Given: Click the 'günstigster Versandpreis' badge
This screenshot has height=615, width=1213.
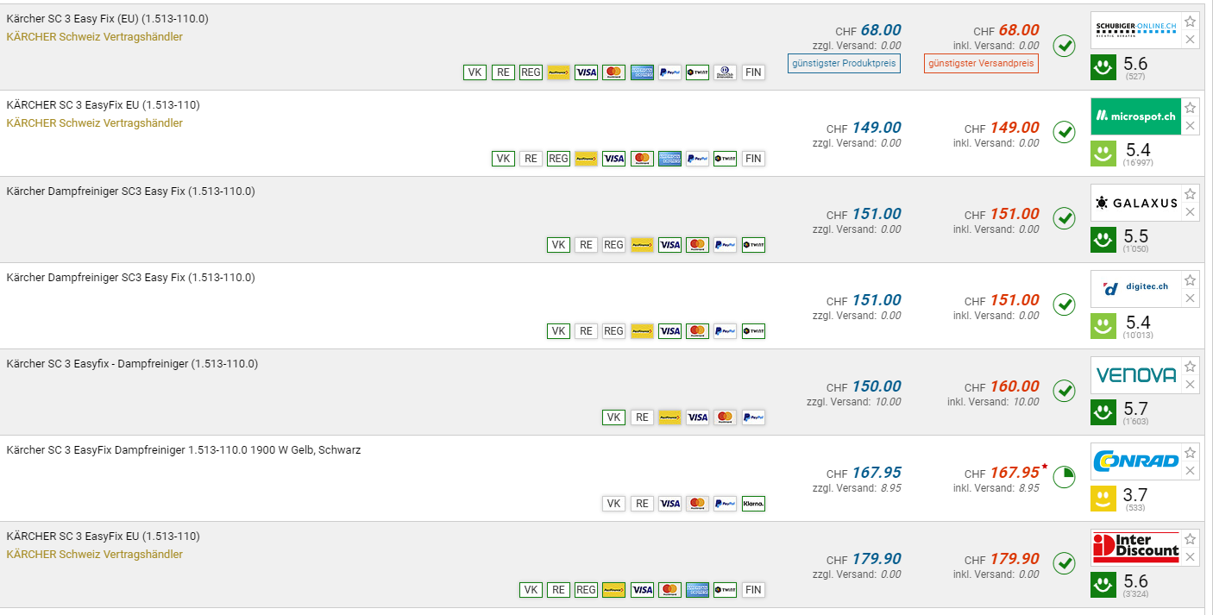Looking at the screenshot, I should point(981,63).
